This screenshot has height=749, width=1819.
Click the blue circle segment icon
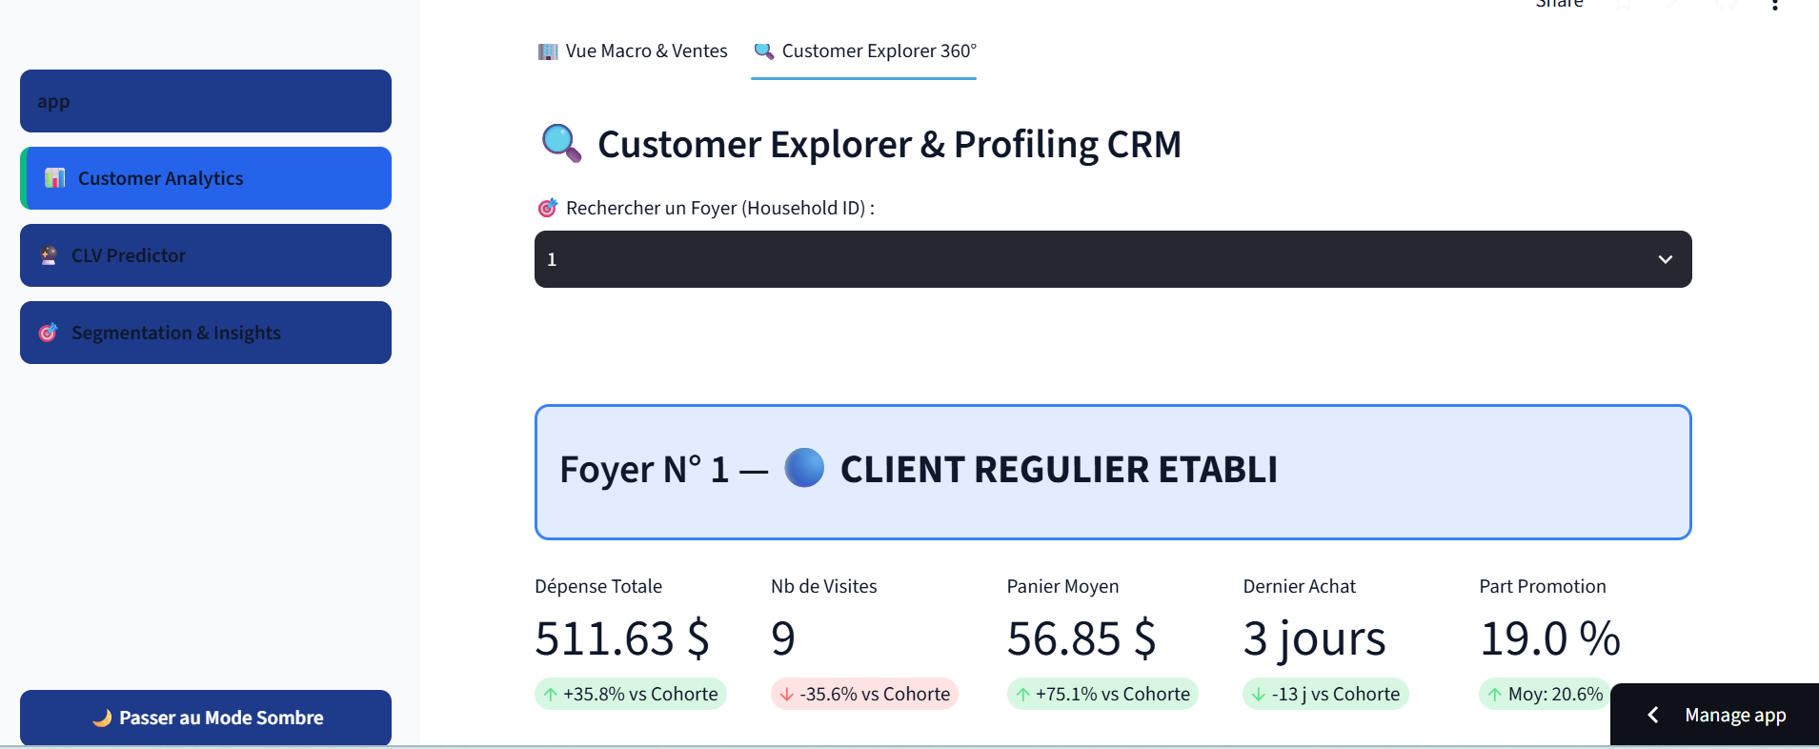(x=804, y=468)
